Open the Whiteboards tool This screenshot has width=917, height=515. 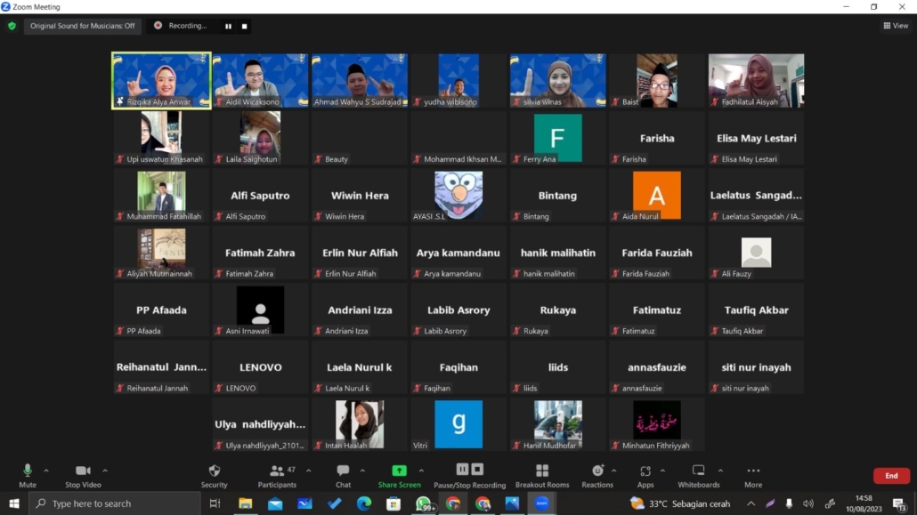tap(698, 475)
